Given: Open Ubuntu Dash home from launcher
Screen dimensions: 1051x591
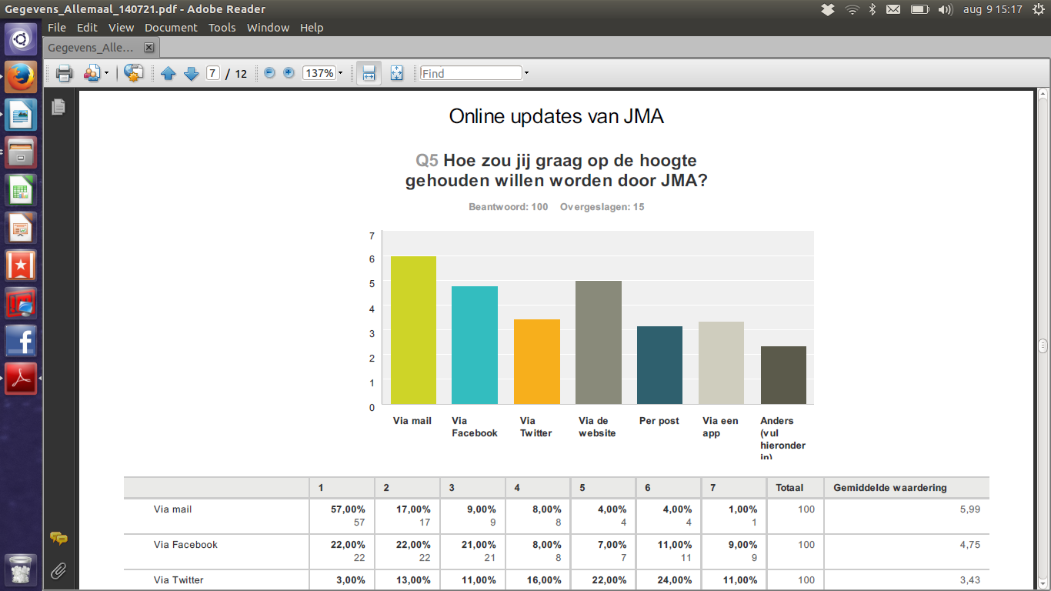Looking at the screenshot, I should [21, 38].
